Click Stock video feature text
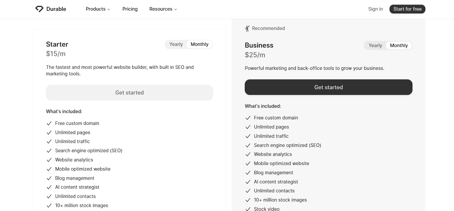 (x=267, y=209)
